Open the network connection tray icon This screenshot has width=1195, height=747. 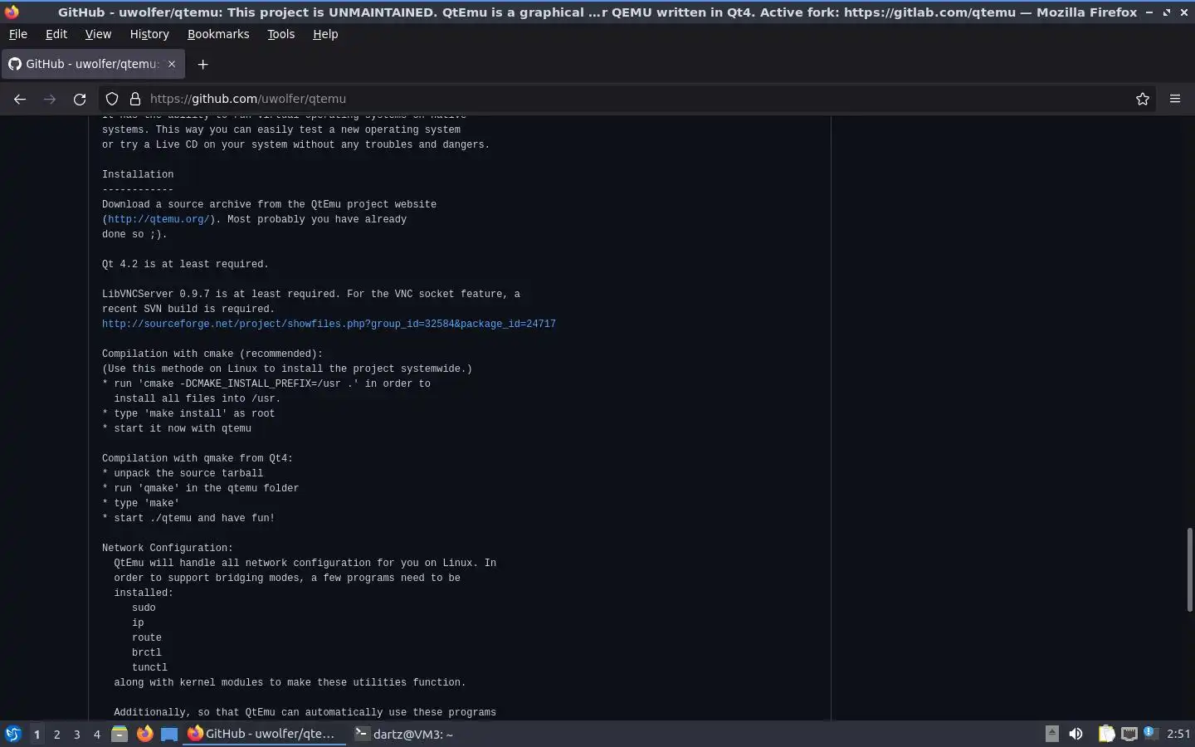pos(1129,734)
